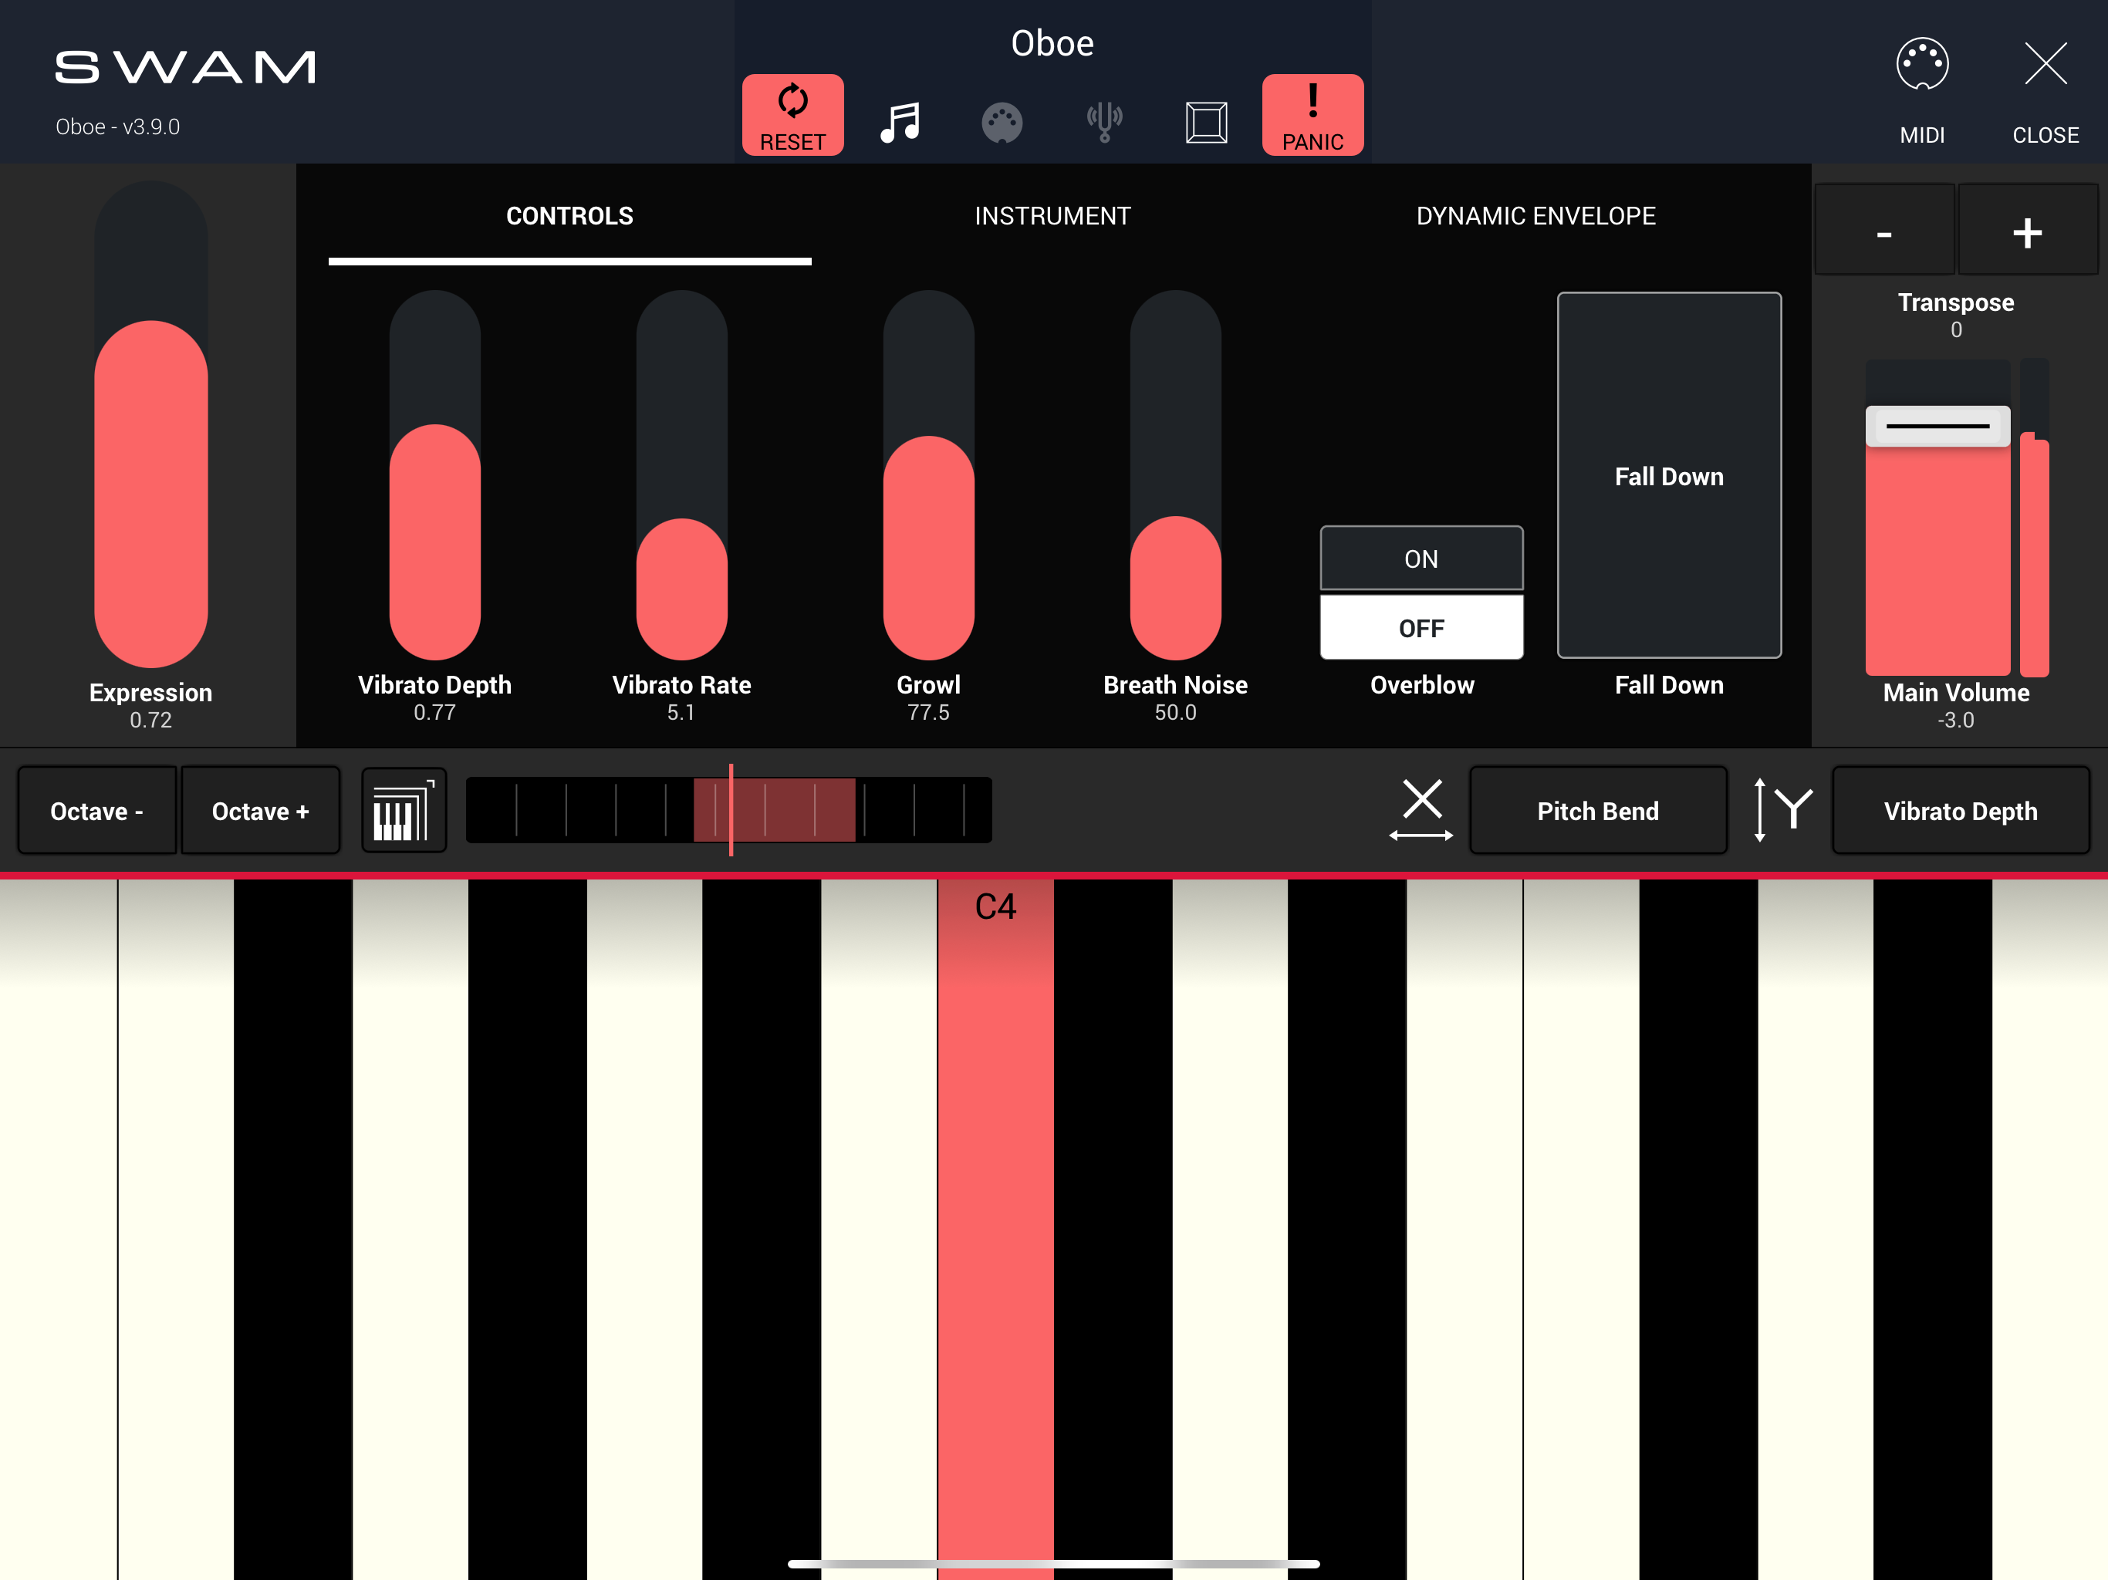Click the Octave - button

point(96,810)
